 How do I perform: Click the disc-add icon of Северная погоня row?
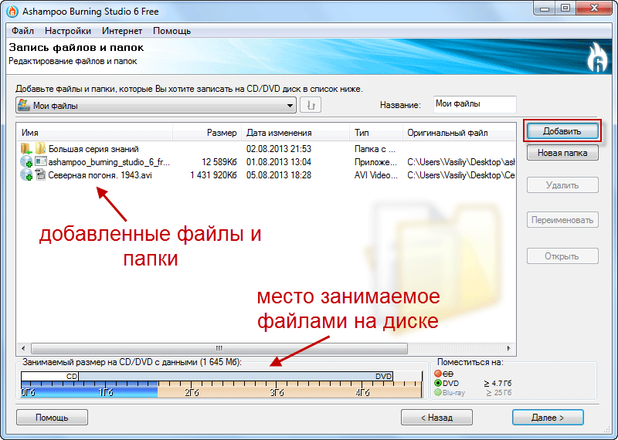[x=26, y=175]
